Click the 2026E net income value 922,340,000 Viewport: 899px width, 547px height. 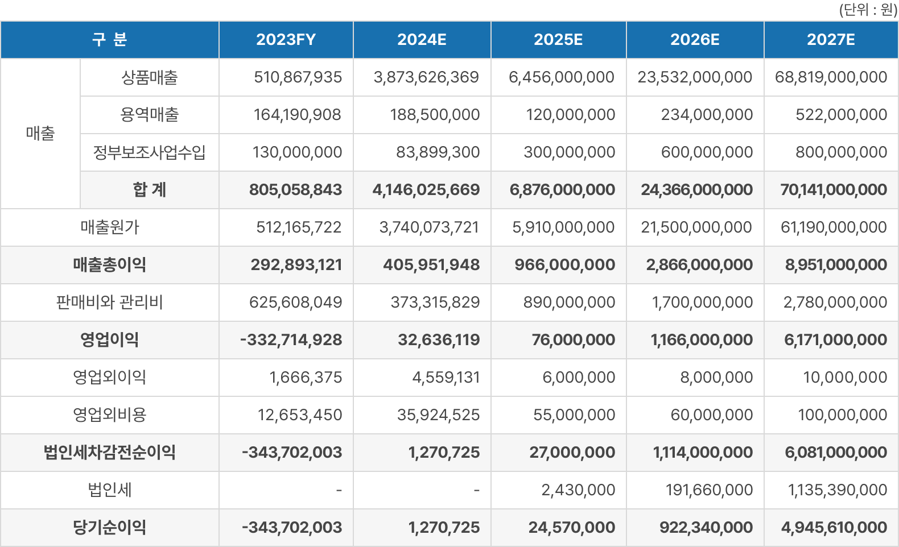(706, 528)
